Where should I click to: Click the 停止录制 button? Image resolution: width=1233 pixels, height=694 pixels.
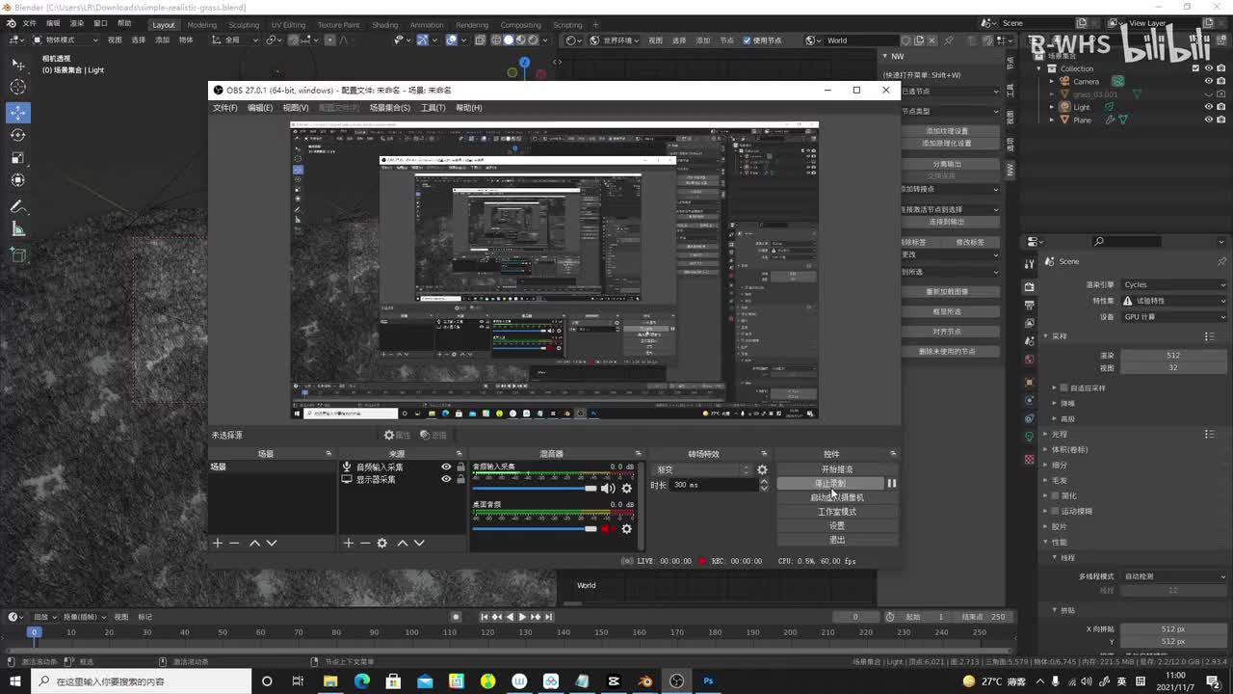coord(829,484)
